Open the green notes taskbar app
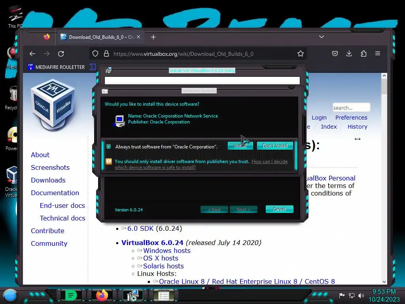Image resolution: width=405 pixels, height=304 pixels. [71, 295]
